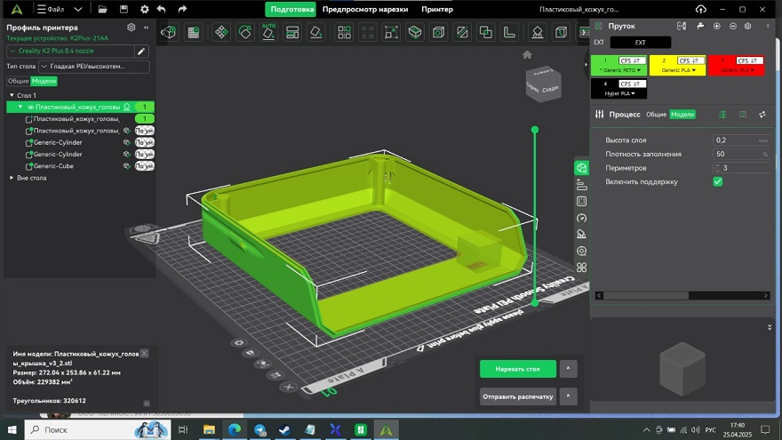Click the AUTO orient icon
The height and width of the screenshot is (440, 782).
coord(268,32)
